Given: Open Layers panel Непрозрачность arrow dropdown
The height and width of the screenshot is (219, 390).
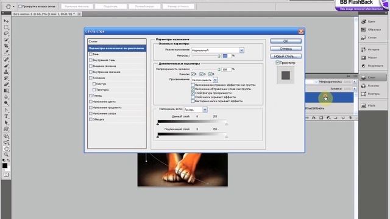Looking at the screenshot, I should 355,82.
